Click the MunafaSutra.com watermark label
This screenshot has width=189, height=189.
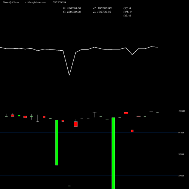(x=37, y=2)
